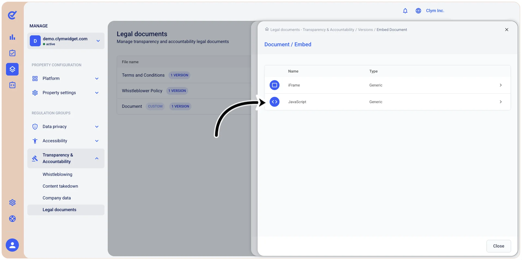Open the analytics bar chart icon

click(x=12, y=37)
